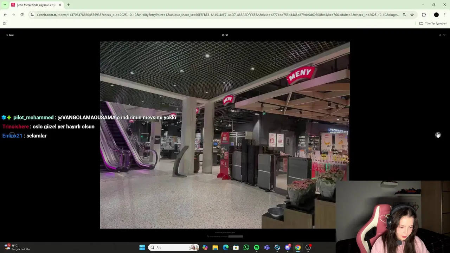
Task: Open the weather widget showing 16°C
Action: pos(17,247)
